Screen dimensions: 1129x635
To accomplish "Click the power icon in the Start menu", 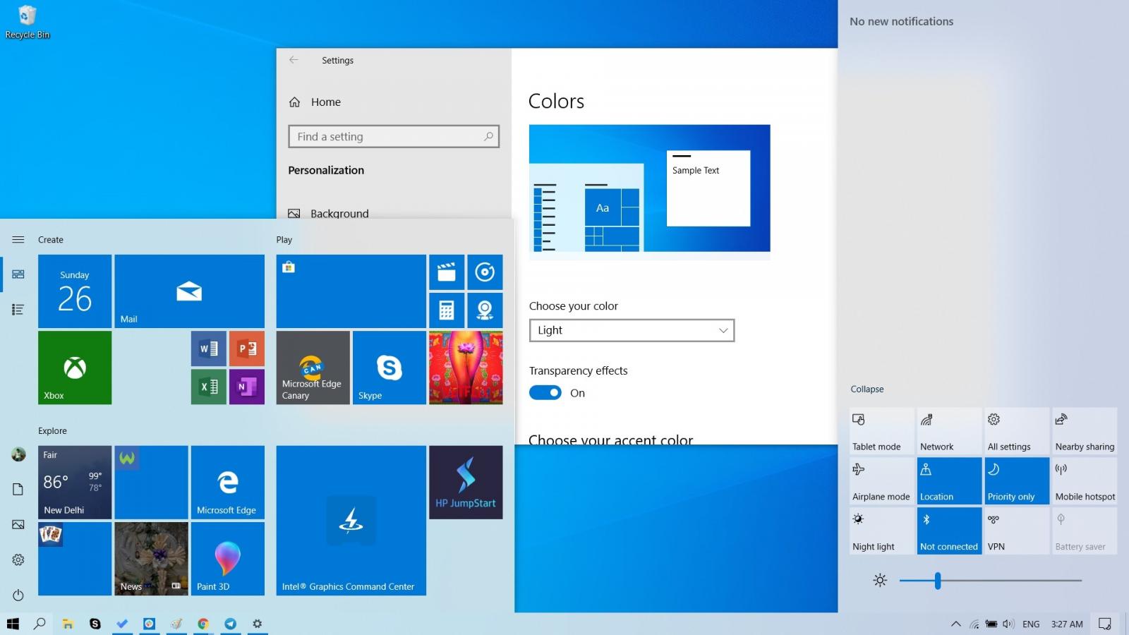I will 17,595.
